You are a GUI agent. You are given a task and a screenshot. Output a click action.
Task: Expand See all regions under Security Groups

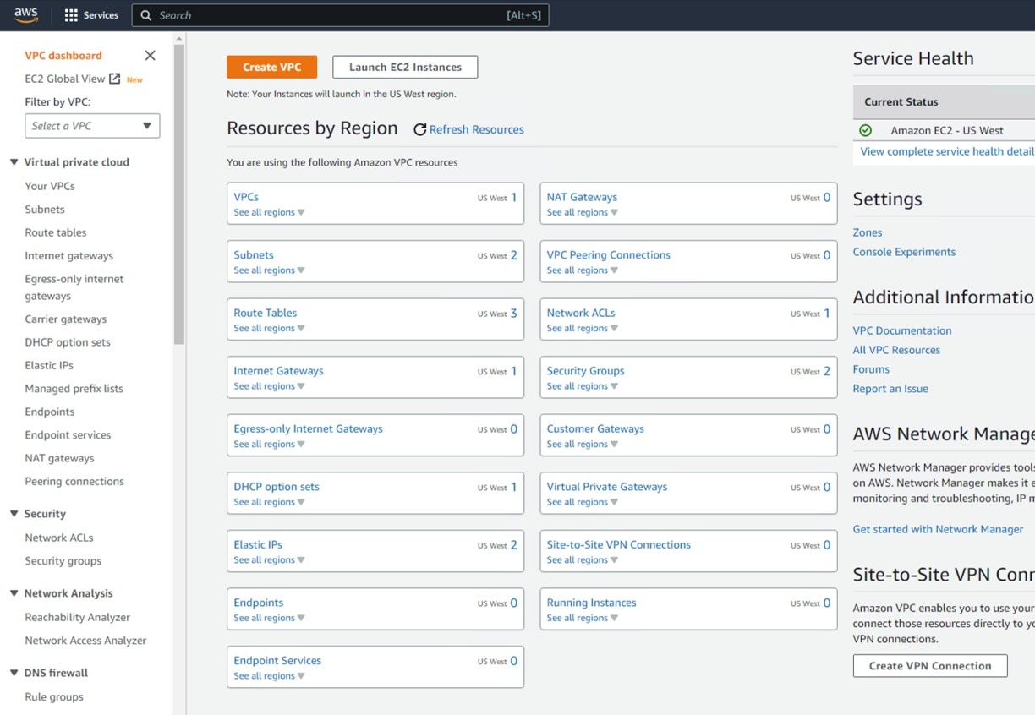tap(582, 386)
